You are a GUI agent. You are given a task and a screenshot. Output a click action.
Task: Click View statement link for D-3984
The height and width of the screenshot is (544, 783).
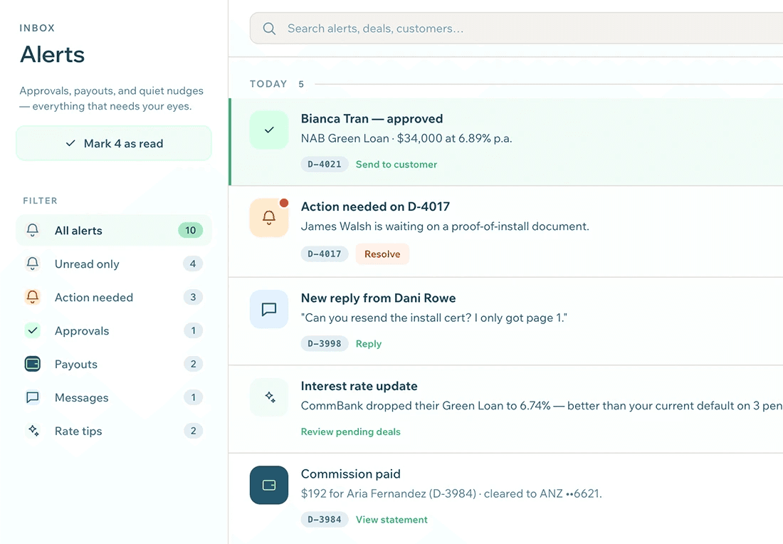[391, 520]
